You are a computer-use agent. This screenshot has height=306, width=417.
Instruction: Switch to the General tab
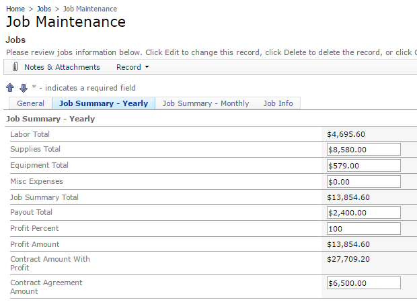tap(30, 103)
